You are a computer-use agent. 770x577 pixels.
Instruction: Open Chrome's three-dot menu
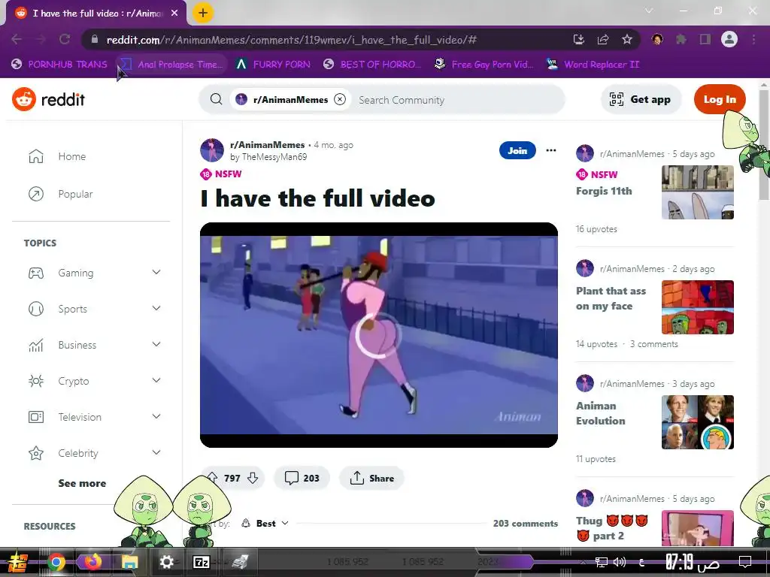(x=753, y=40)
